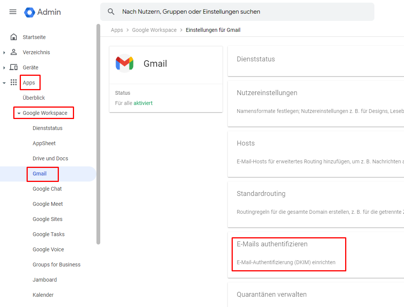Click the Geräte devices icon
404x307 pixels.
coord(14,67)
